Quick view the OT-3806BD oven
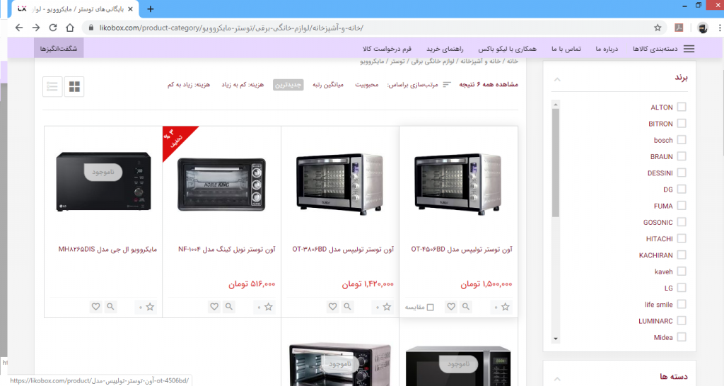The height and width of the screenshot is (386, 724). [347, 307]
